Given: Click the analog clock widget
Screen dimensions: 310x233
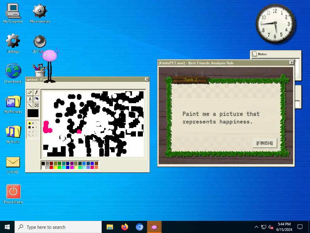Looking at the screenshot, I should 275,23.
